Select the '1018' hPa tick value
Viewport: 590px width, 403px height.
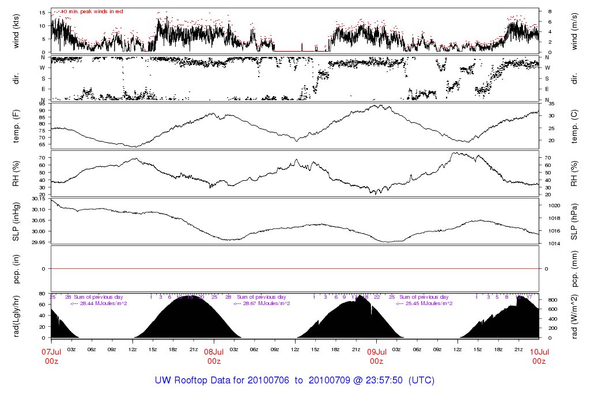point(555,218)
